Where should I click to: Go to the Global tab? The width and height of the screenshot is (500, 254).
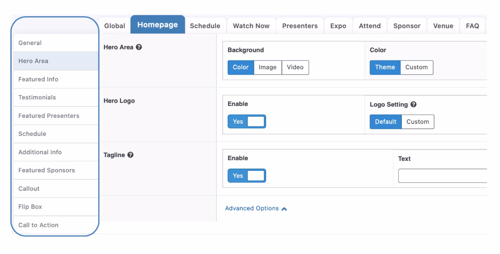coord(115,26)
